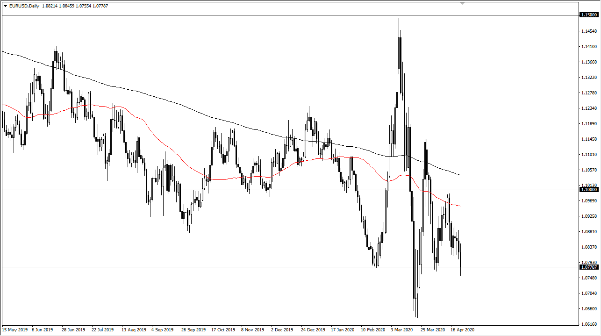Screen dimensions: 601x336
Task: Click the 16 Apr 2020 date label
Action: click(x=463, y=329)
